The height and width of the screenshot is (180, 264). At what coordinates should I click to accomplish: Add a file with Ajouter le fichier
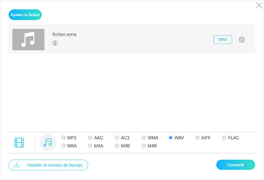coord(25,14)
